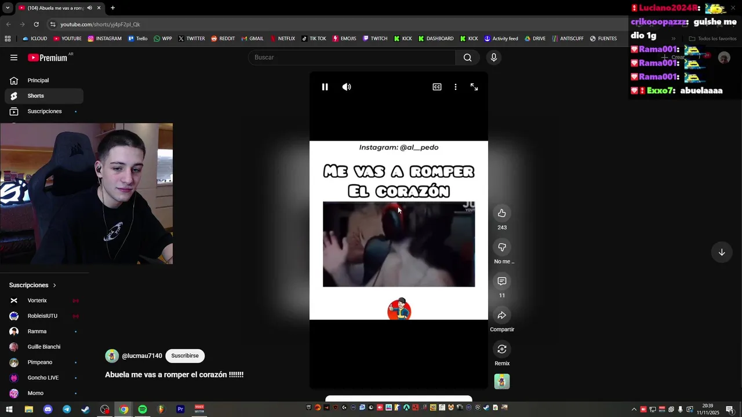
Task: Open the YouTube hamburger guide menu
Action: (x=14, y=57)
